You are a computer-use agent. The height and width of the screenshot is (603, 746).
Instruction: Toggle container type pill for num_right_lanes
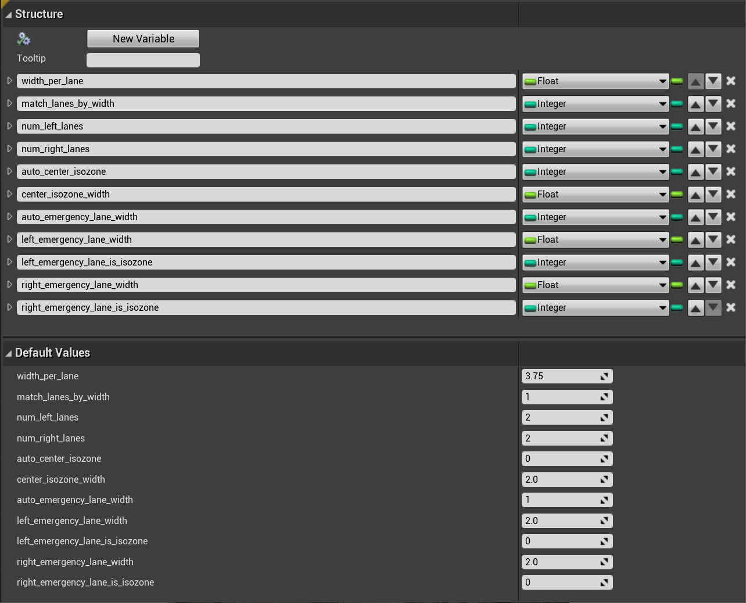click(x=677, y=149)
